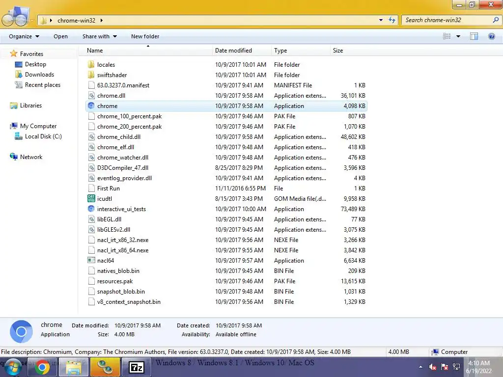Image resolution: width=503 pixels, height=377 pixels.
Task: Click the Desktop icon in sidebar
Action: coord(19,64)
